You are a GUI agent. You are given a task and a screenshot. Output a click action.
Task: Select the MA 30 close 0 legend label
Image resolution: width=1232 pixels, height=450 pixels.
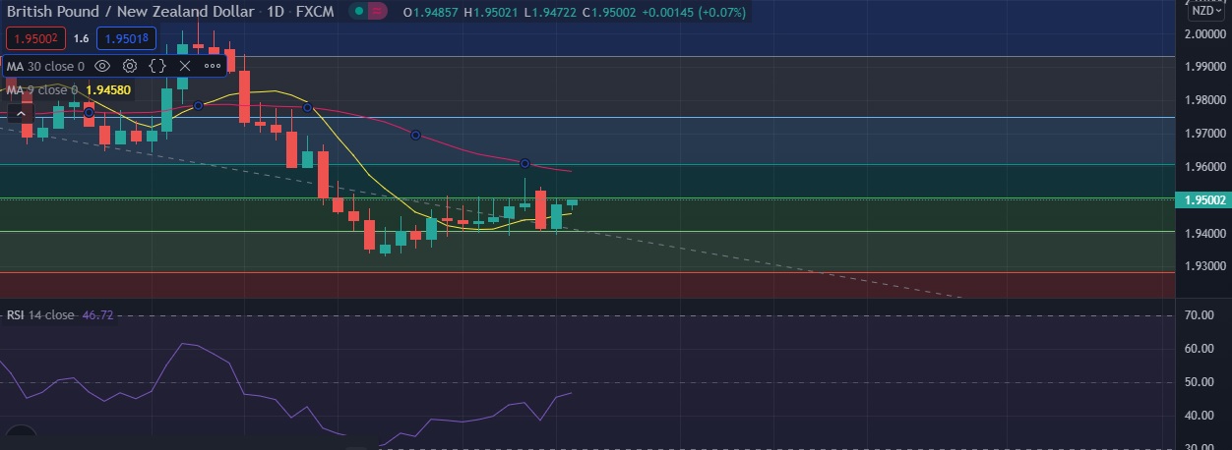[46, 66]
